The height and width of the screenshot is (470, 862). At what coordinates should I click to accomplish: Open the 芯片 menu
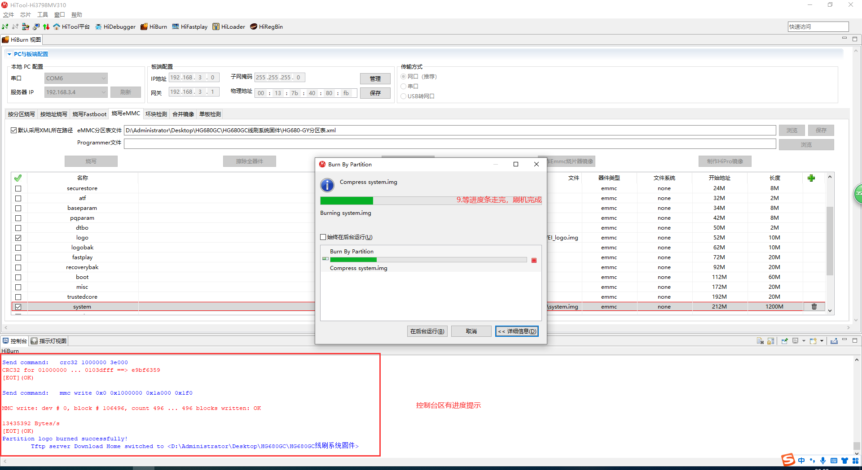[26, 15]
